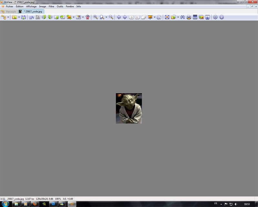Image resolution: width=258 pixels, height=207 pixels.
Task: Click the scanner acquire icon
Action: pos(195,17)
